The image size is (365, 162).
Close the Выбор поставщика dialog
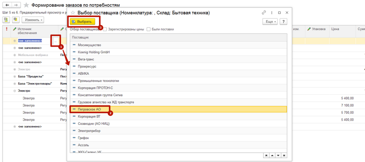287,12
